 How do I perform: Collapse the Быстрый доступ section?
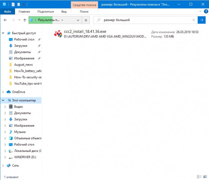pyautogui.click(x=3, y=33)
